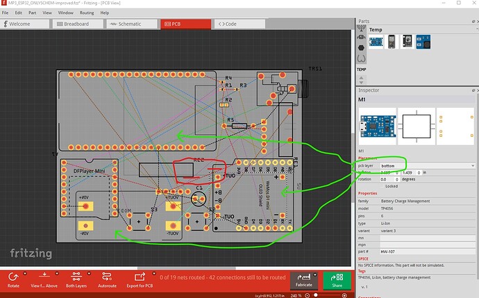479x298 pixels.
Task: Click the M1 part title in Inspector
Action: click(x=362, y=99)
